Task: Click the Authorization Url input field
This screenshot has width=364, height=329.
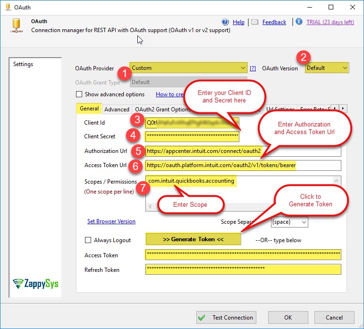Action: point(243,151)
